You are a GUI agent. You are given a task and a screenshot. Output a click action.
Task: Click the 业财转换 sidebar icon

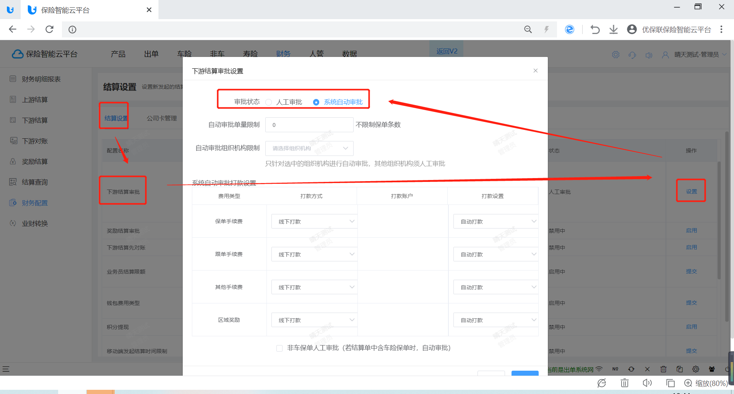(x=13, y=223)
